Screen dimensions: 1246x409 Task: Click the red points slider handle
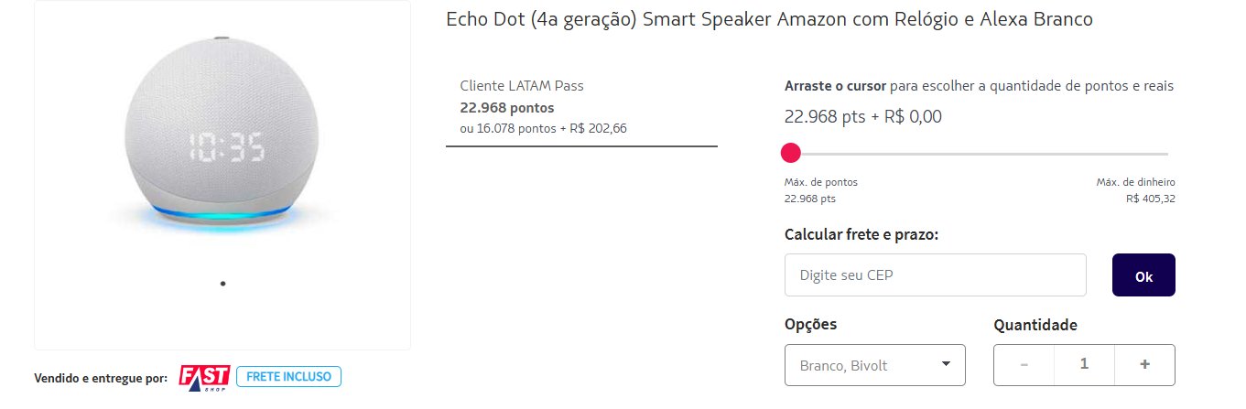(x=791, y=153)
